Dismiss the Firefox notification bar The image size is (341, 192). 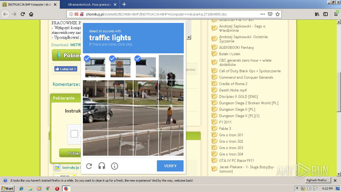click(335, 181)
